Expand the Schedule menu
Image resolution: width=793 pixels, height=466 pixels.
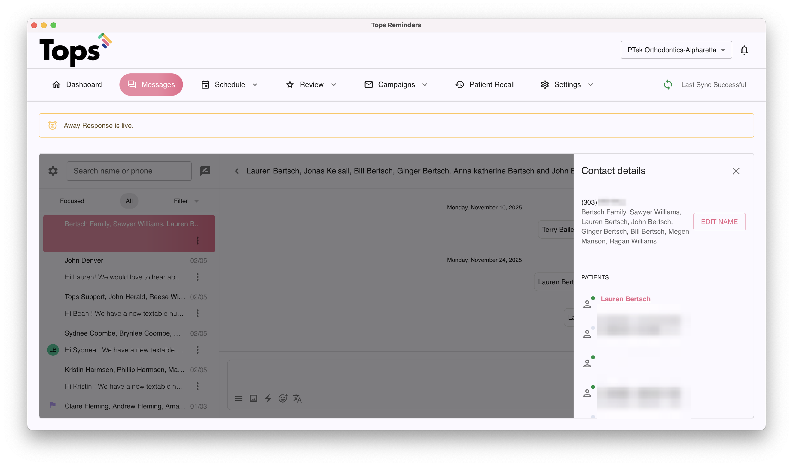pyautogui.click(x=230, y=84)
